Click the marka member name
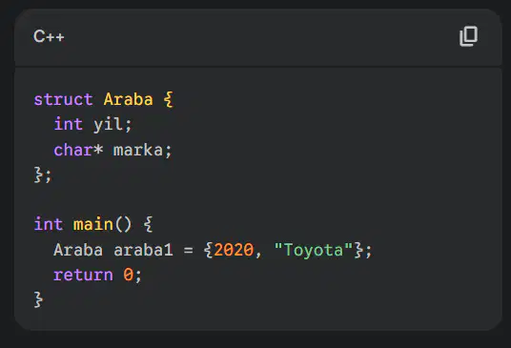 click(138, 150)
